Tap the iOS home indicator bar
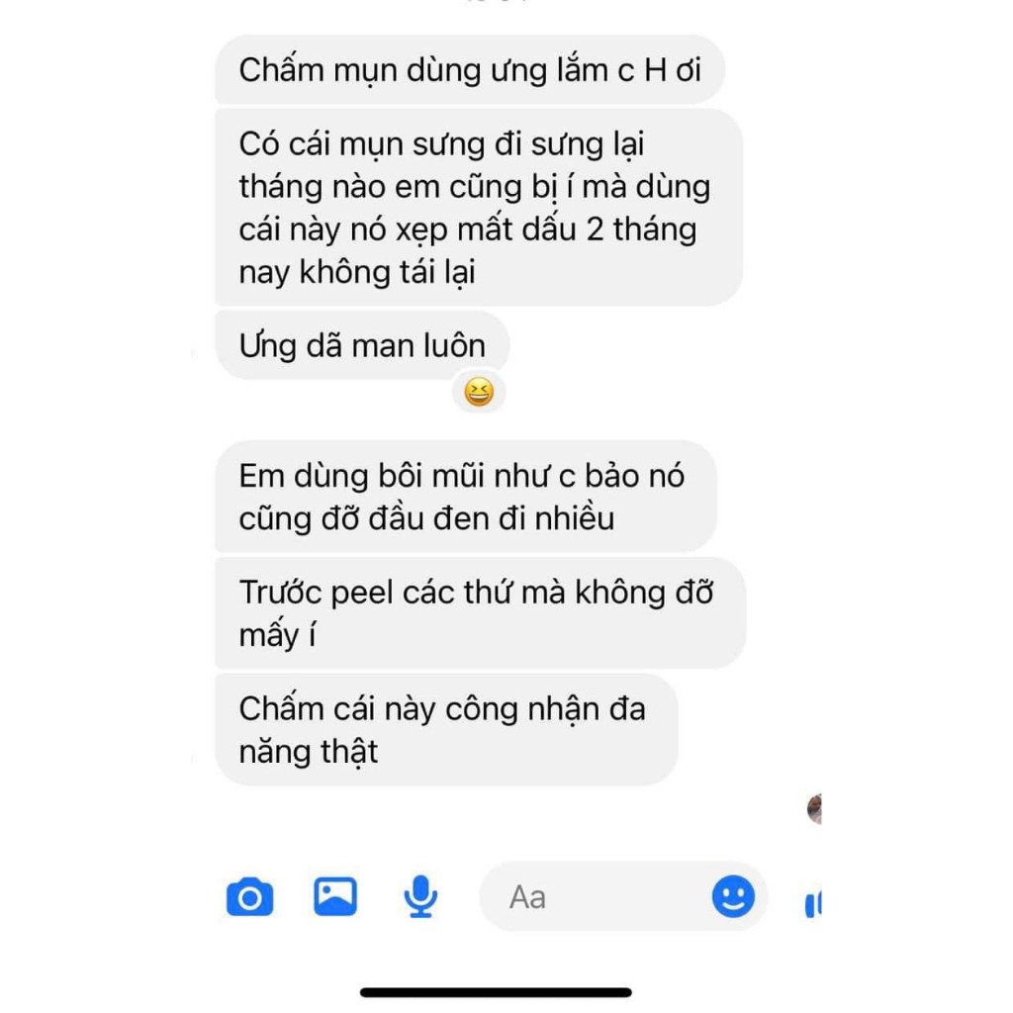The width and height of the screenshot is (1013, 1013). click(496, 992)
